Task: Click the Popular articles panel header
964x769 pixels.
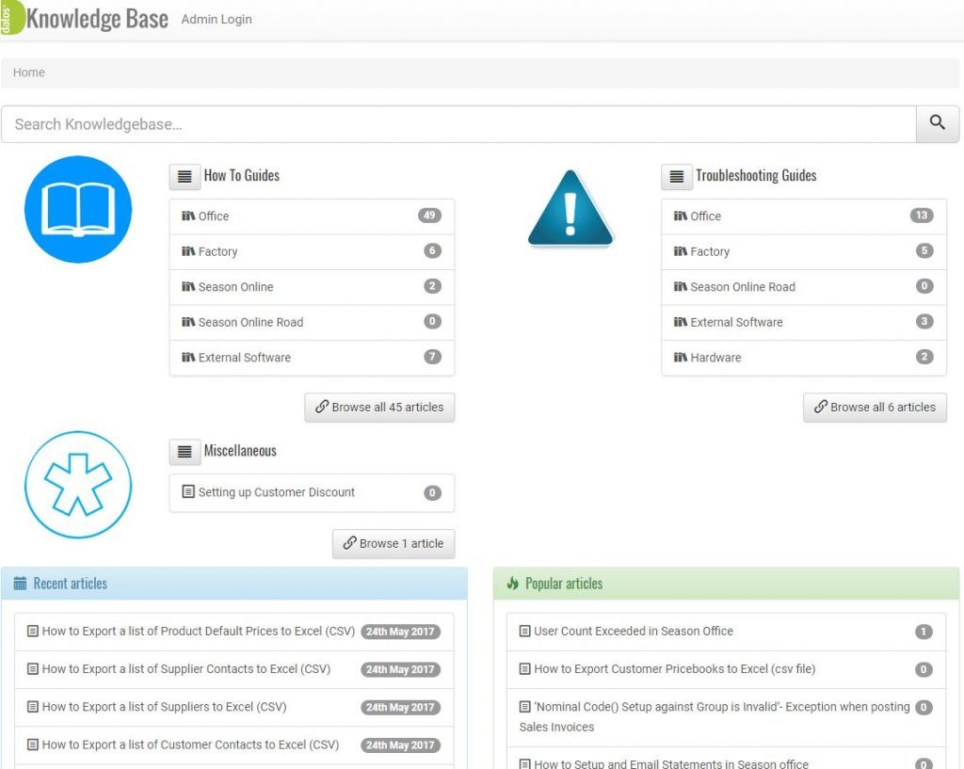Action: pos(726,584)
